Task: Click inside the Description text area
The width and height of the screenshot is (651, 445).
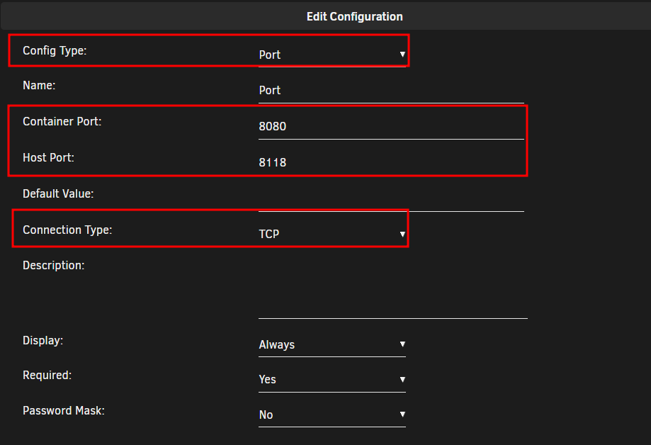Action: (392, 289)
